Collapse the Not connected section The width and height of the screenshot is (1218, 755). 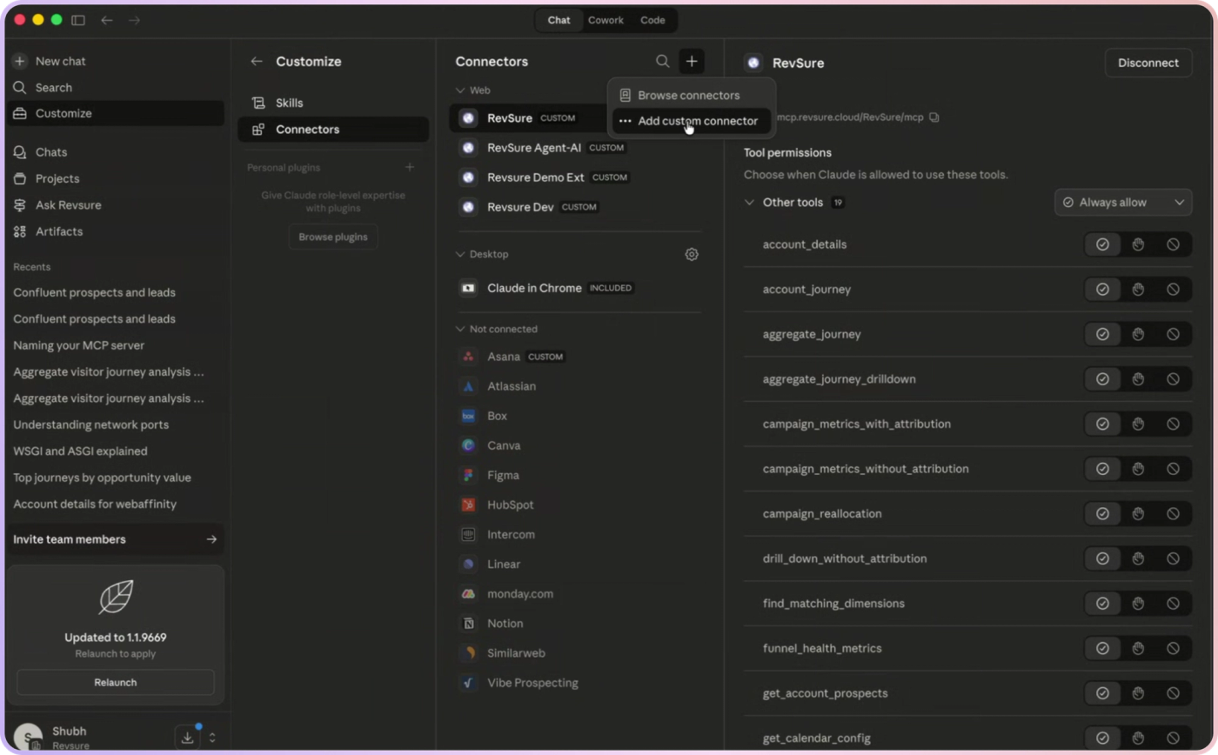pos(460,329)
